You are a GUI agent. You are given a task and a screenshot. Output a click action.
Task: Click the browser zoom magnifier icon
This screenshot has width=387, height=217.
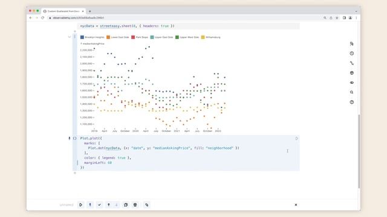click(325, 17)
